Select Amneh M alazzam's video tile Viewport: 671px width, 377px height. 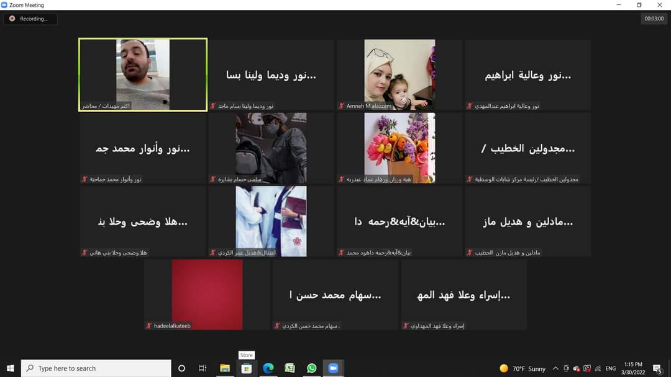tap(399, 74)
